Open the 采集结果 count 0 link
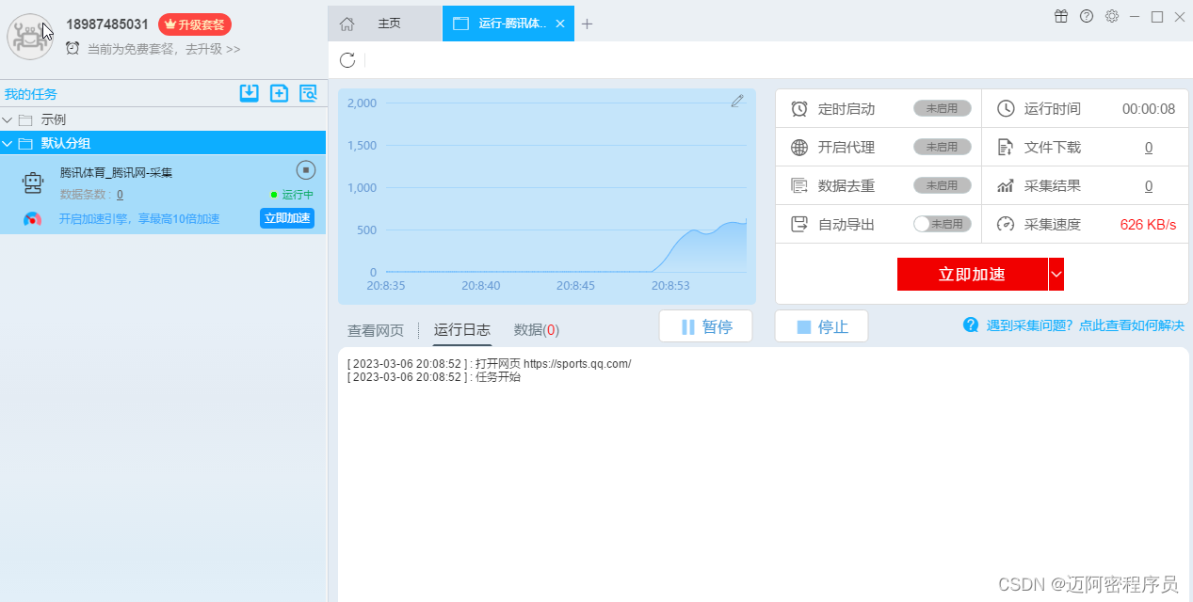1193x602 pixels. (1149, 185)
